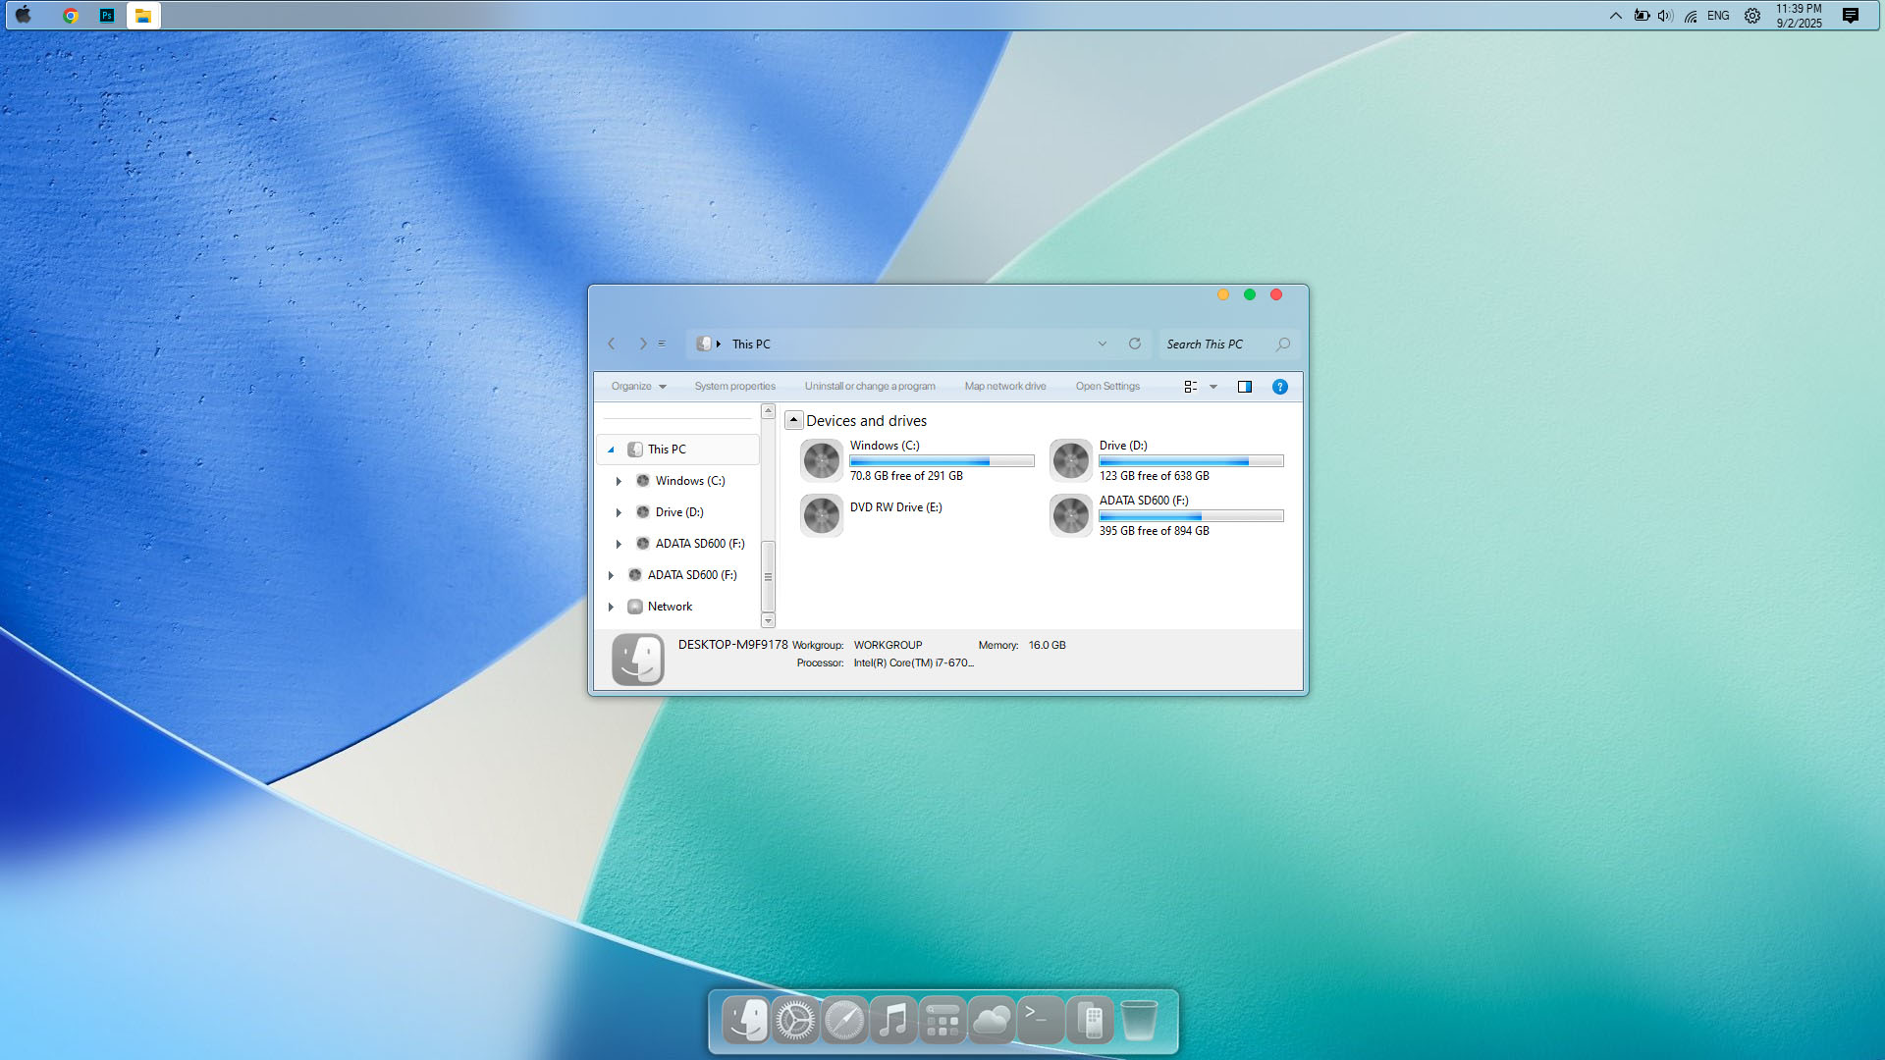Click the back navigation arrow

(612, 344)
